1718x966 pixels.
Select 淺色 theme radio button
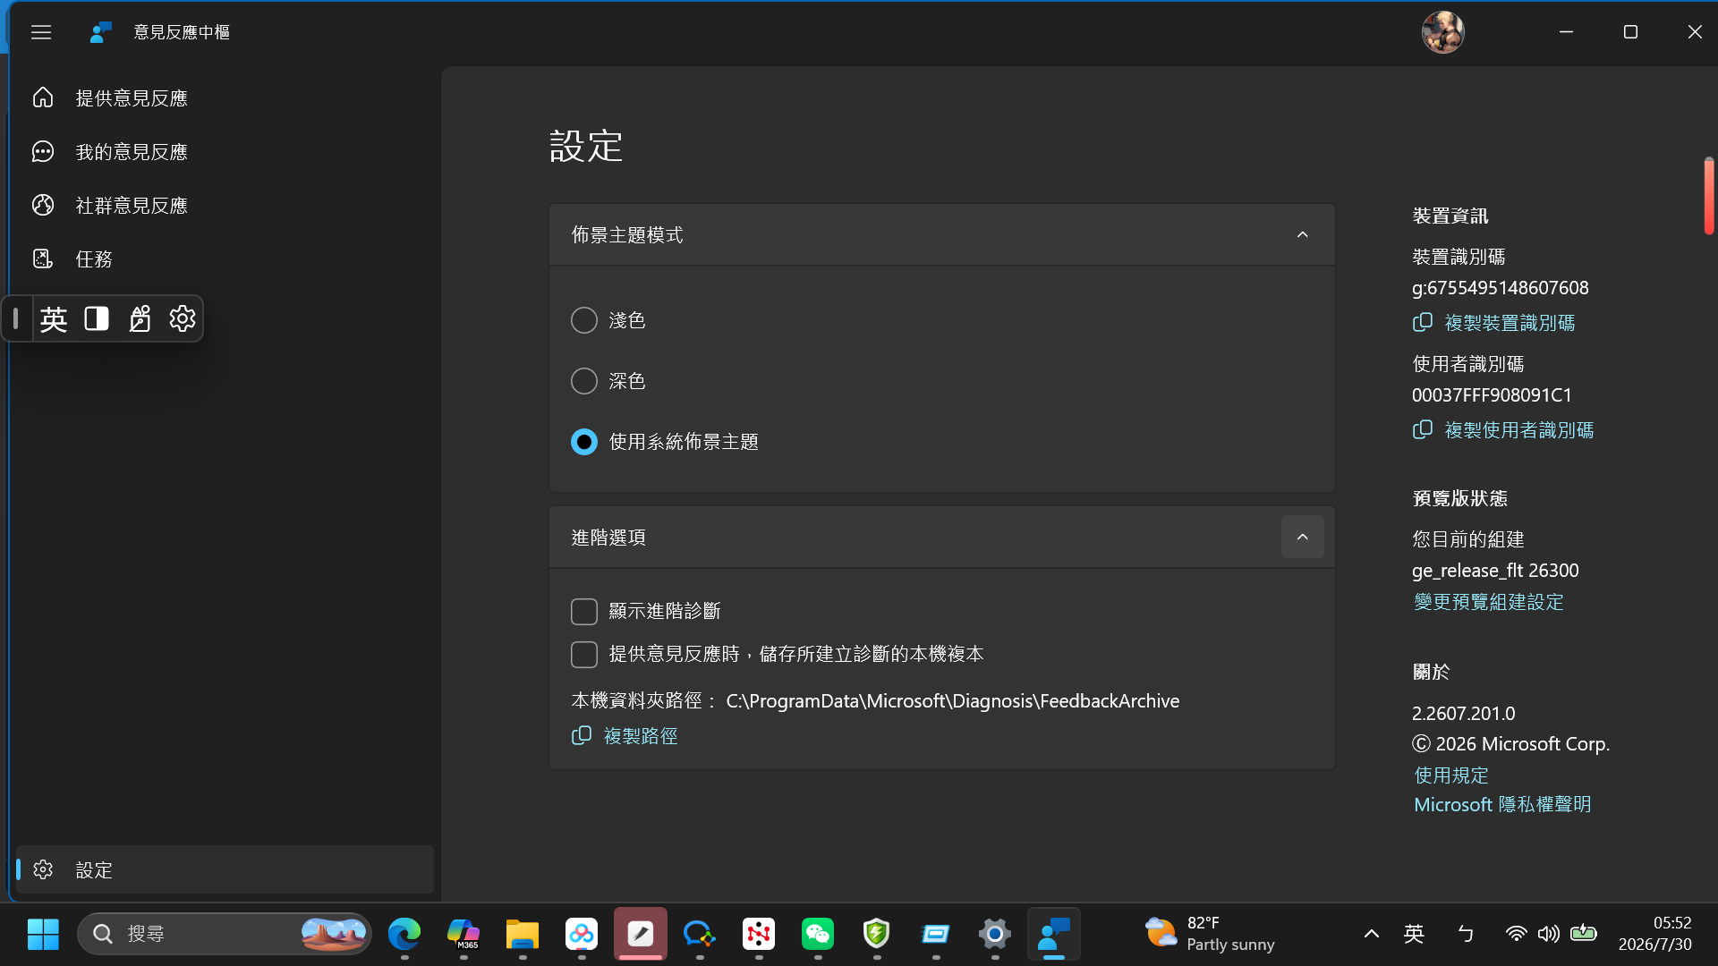(584, 320)
